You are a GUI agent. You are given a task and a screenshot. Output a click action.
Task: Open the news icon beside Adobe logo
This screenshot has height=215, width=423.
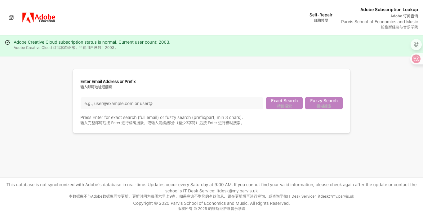coord(11,17)
